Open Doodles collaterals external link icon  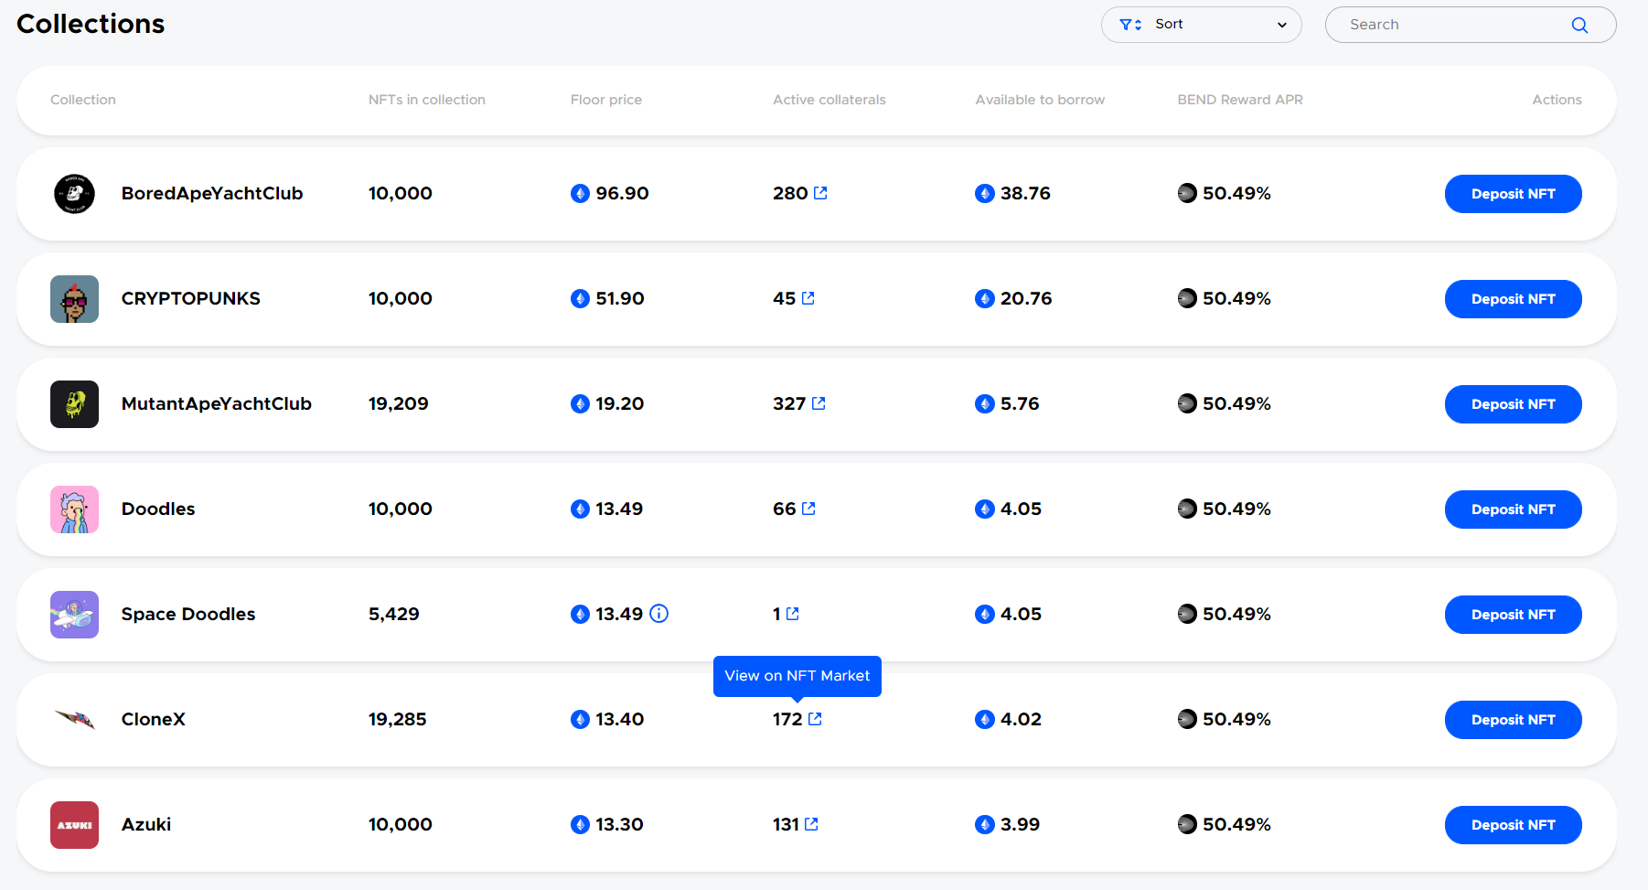click(x=808, y=509)
